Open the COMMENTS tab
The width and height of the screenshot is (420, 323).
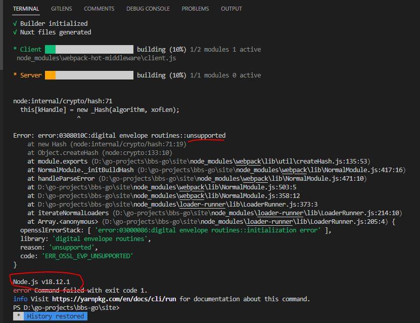[99, 9]
